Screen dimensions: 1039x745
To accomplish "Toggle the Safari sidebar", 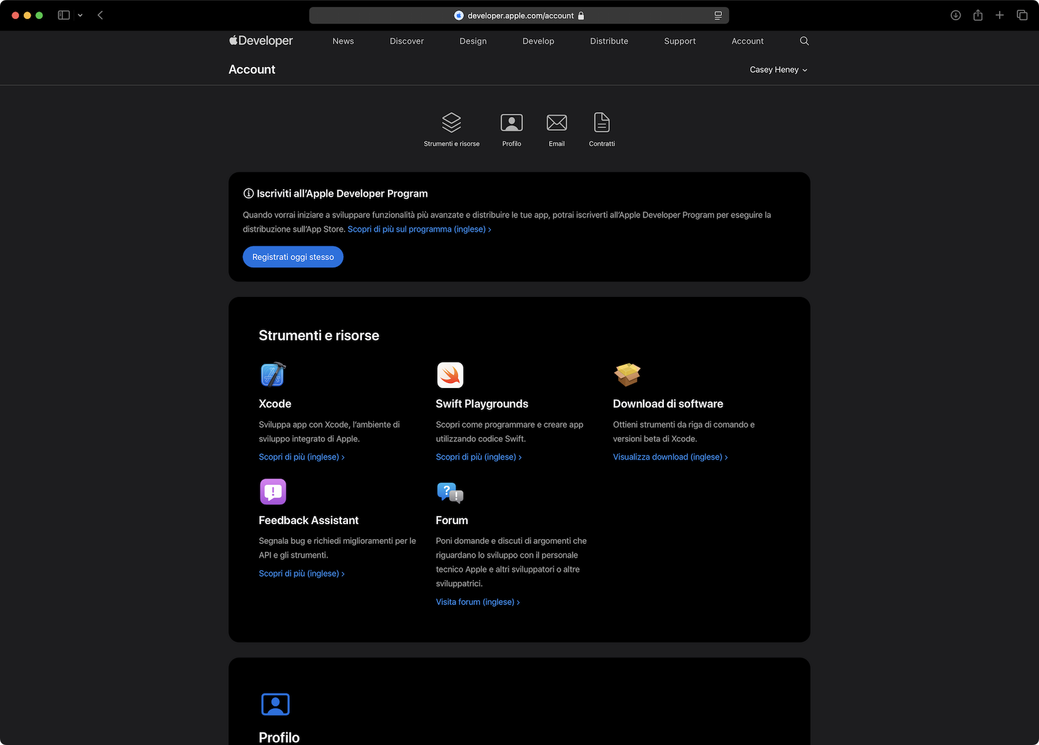I will point(63,16).
